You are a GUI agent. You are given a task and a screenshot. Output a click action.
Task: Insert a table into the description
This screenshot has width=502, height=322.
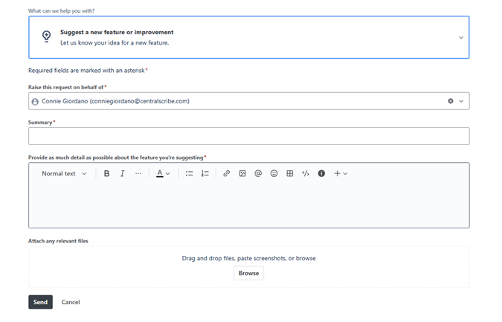click(x=290, y=173)
